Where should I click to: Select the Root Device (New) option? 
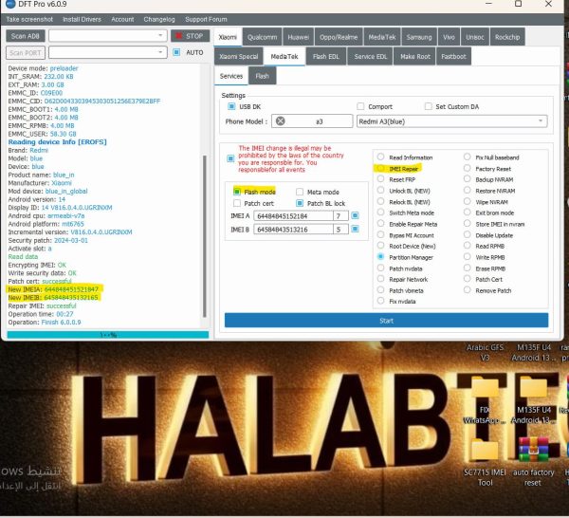[x=380, y=246]
